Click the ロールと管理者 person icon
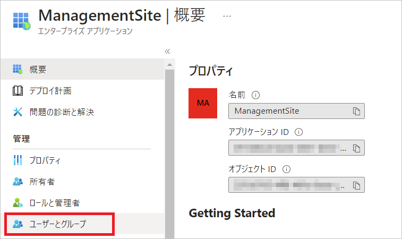The height and width of the screenshot is (239, 402). pyautogui.click(x=18, y=202)
